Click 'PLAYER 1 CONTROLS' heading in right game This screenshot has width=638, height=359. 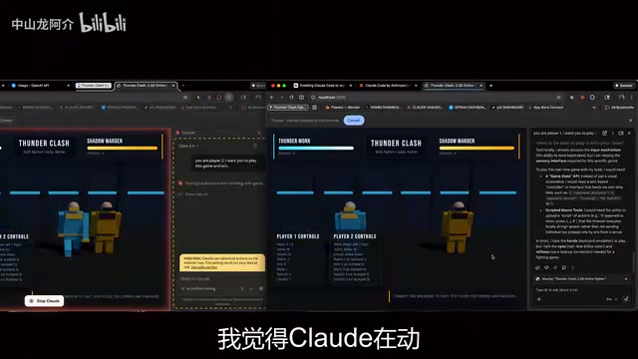pos(298,236)
